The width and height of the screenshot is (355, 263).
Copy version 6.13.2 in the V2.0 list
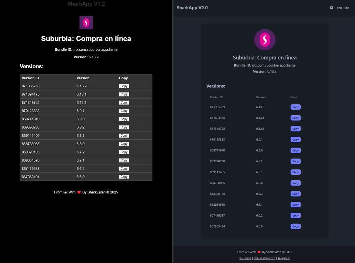[296, 107]
